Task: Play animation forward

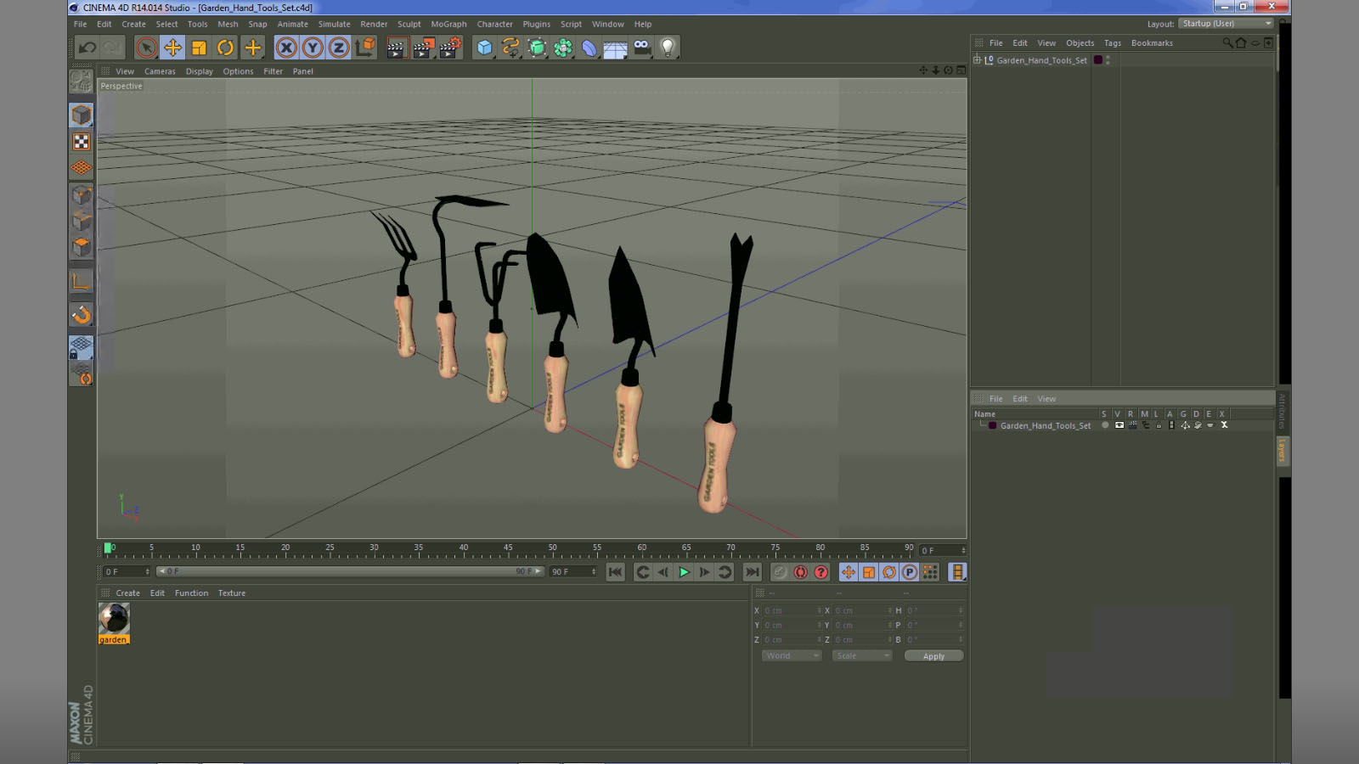Action: coord(684,572)
